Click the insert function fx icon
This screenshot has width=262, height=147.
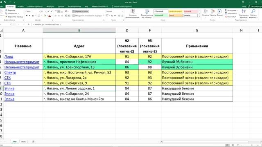28,24
